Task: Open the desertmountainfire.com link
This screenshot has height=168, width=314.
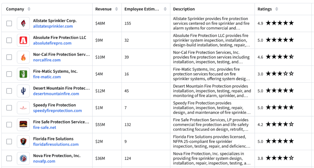Action: pyautogui.click(x=56, y=94)
